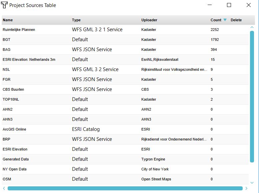Image resolution: width=259 pixels, height=193 pixels.
Task: Click the vertical scrollbar down arrow
Action: [252, 182]
